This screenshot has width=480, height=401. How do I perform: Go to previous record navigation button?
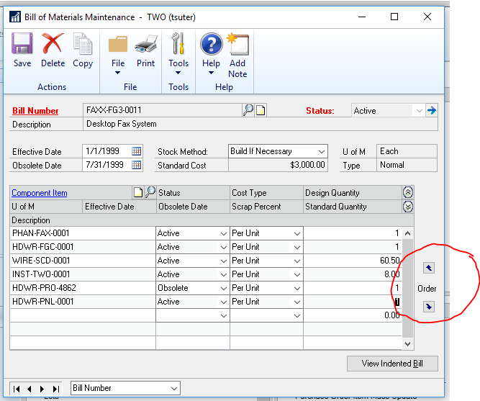point(30,389)
